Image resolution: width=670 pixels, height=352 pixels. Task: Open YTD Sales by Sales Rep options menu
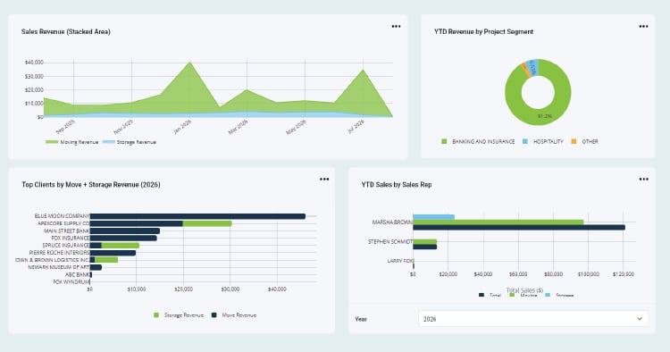coord(643,180)
